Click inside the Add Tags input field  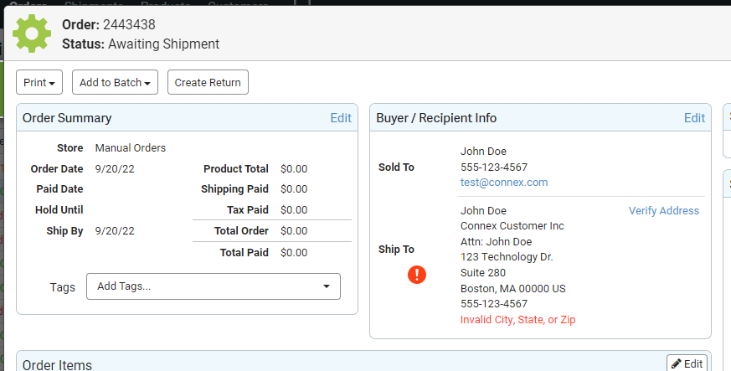pyautogui.click(x=214, y=286)
